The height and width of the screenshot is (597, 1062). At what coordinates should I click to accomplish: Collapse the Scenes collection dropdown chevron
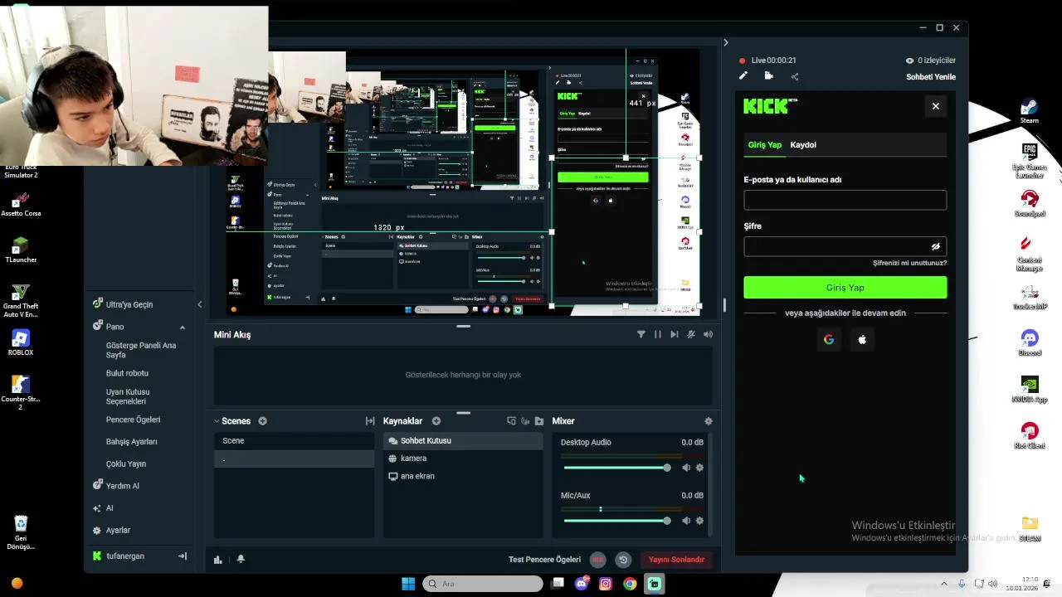(217, 421)
